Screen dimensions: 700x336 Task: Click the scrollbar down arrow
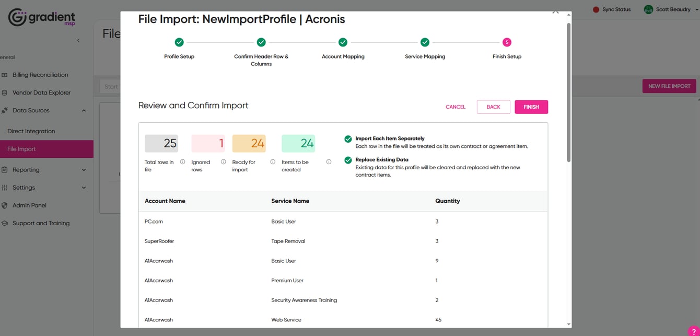point(569,325)
